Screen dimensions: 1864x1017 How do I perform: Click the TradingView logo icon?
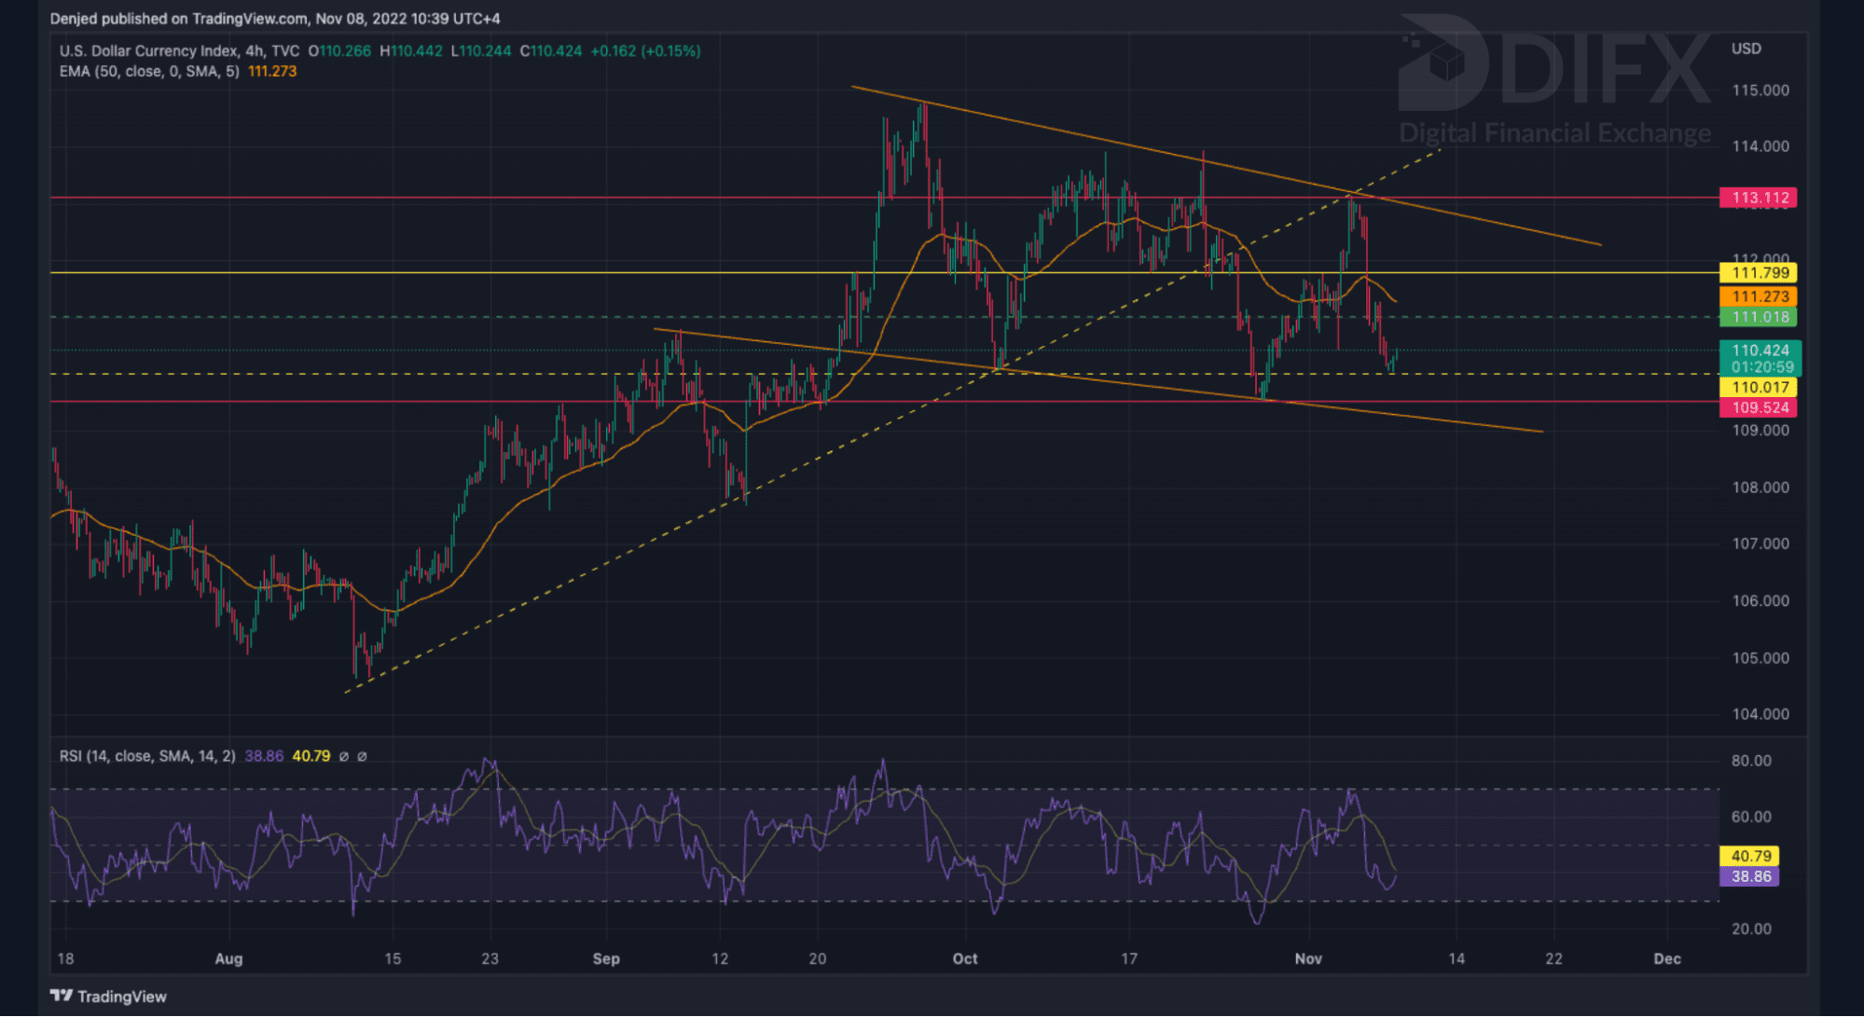coord(62,996)
